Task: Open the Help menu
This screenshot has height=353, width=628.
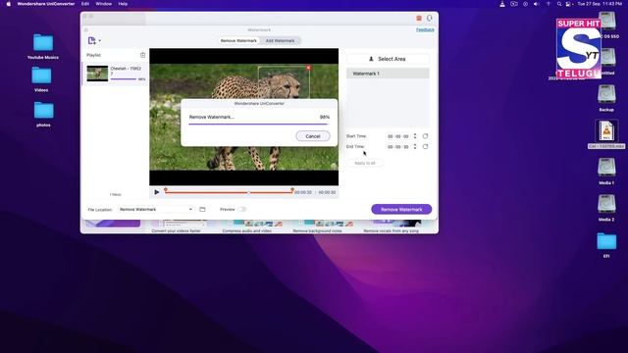Action: click(x=123, y=4)
